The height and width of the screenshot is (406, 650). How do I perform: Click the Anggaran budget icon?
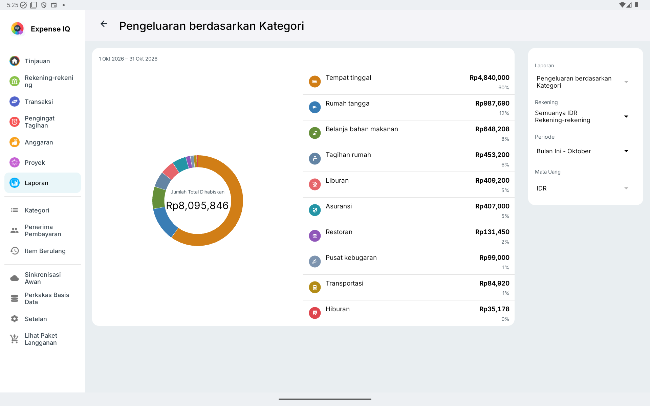click(15, 142)
